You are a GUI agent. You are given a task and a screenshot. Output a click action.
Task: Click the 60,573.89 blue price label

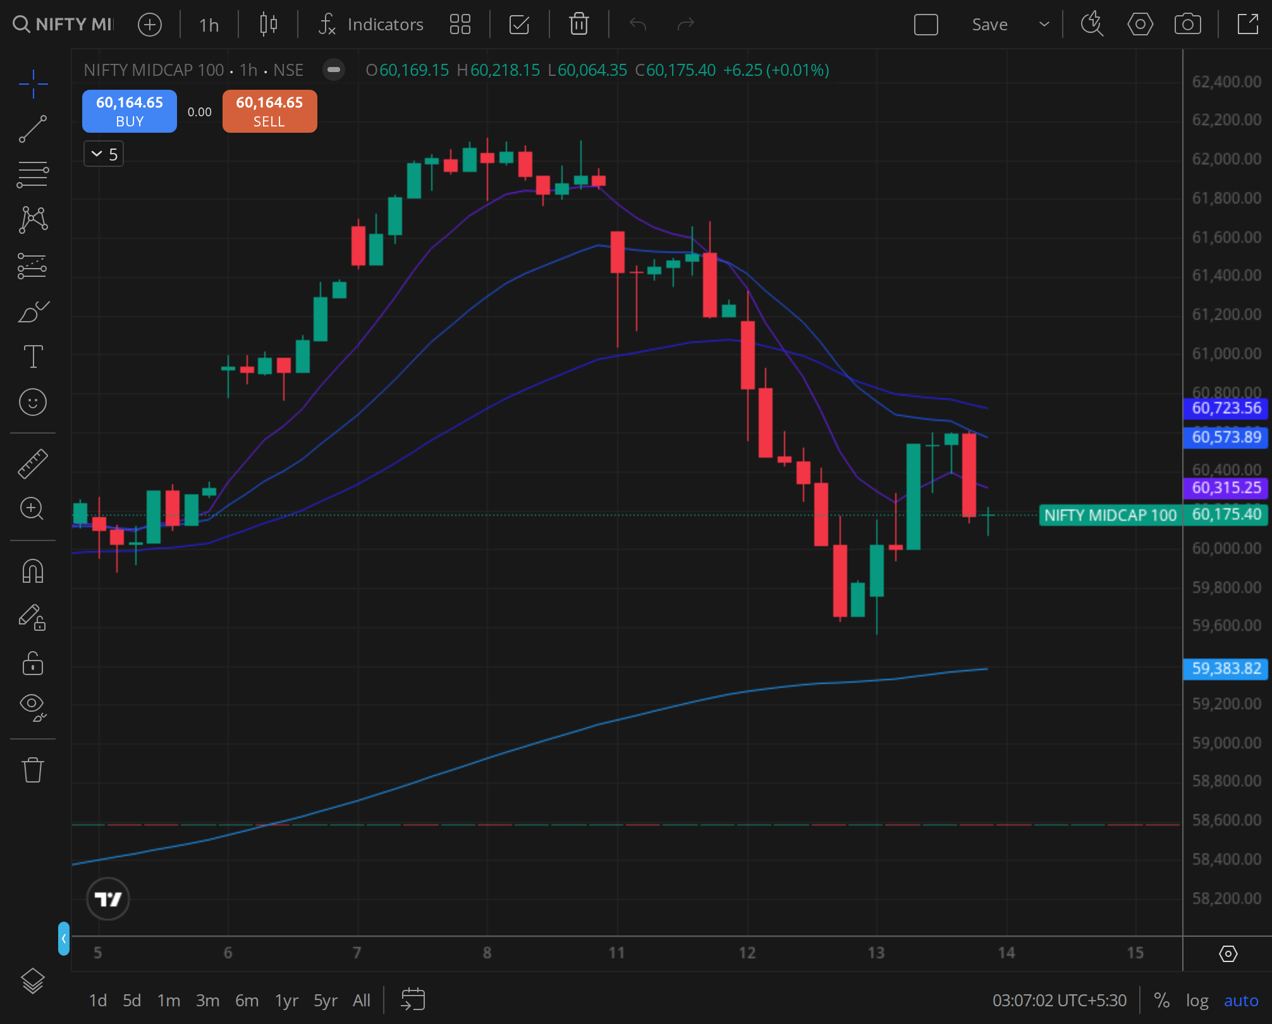(x=1226, y=437)
